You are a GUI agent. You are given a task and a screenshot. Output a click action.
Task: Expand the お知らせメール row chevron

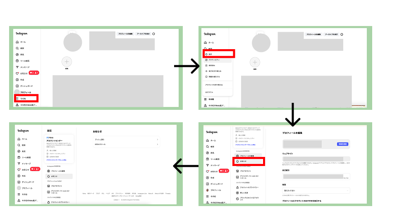click(158, 145)
